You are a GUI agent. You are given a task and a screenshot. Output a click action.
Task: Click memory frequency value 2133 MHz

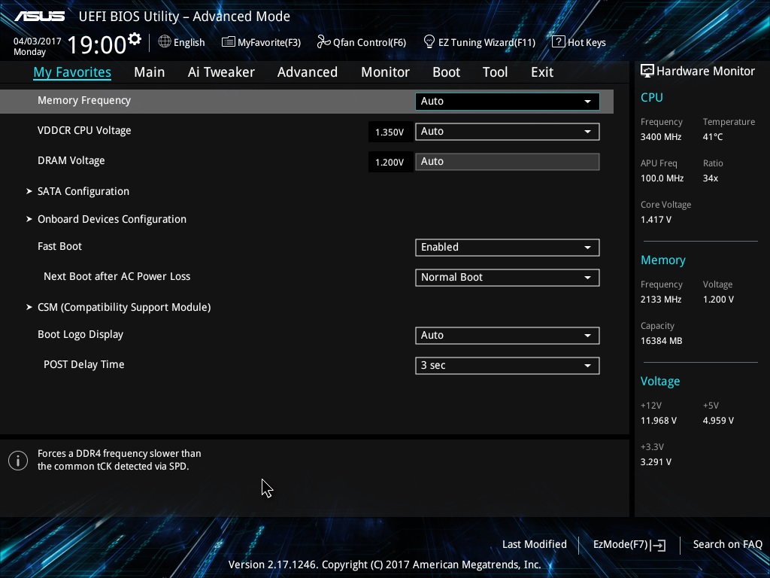pyautogui.click(x=660, y=300)
